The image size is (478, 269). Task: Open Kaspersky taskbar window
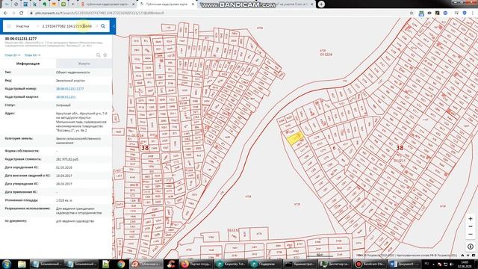230,264
